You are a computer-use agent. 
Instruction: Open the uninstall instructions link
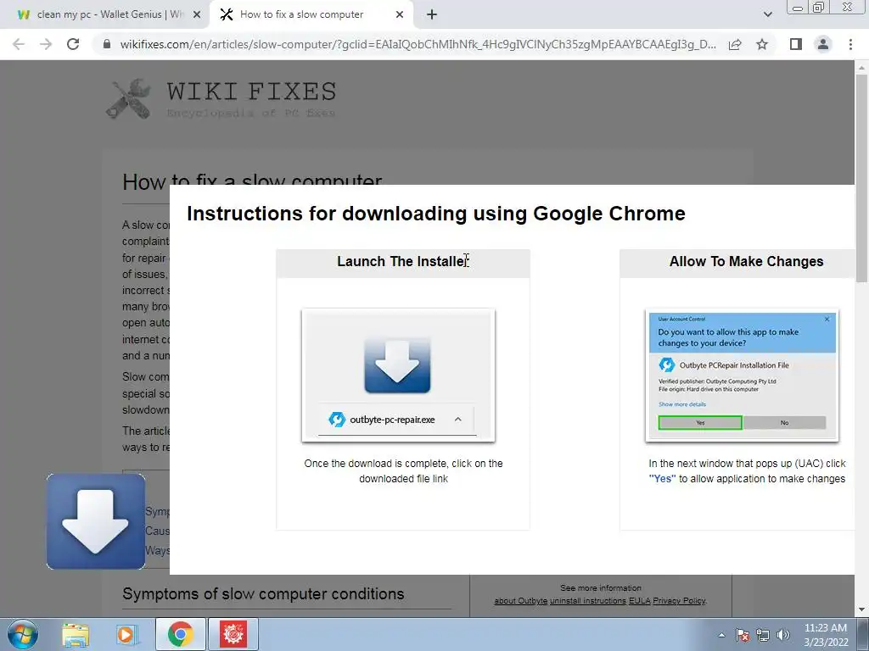[588, 601]
